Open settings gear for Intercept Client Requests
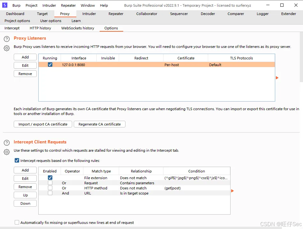This screenshot has height=229, width=303. pyautogui.click(x=7, y=152)
